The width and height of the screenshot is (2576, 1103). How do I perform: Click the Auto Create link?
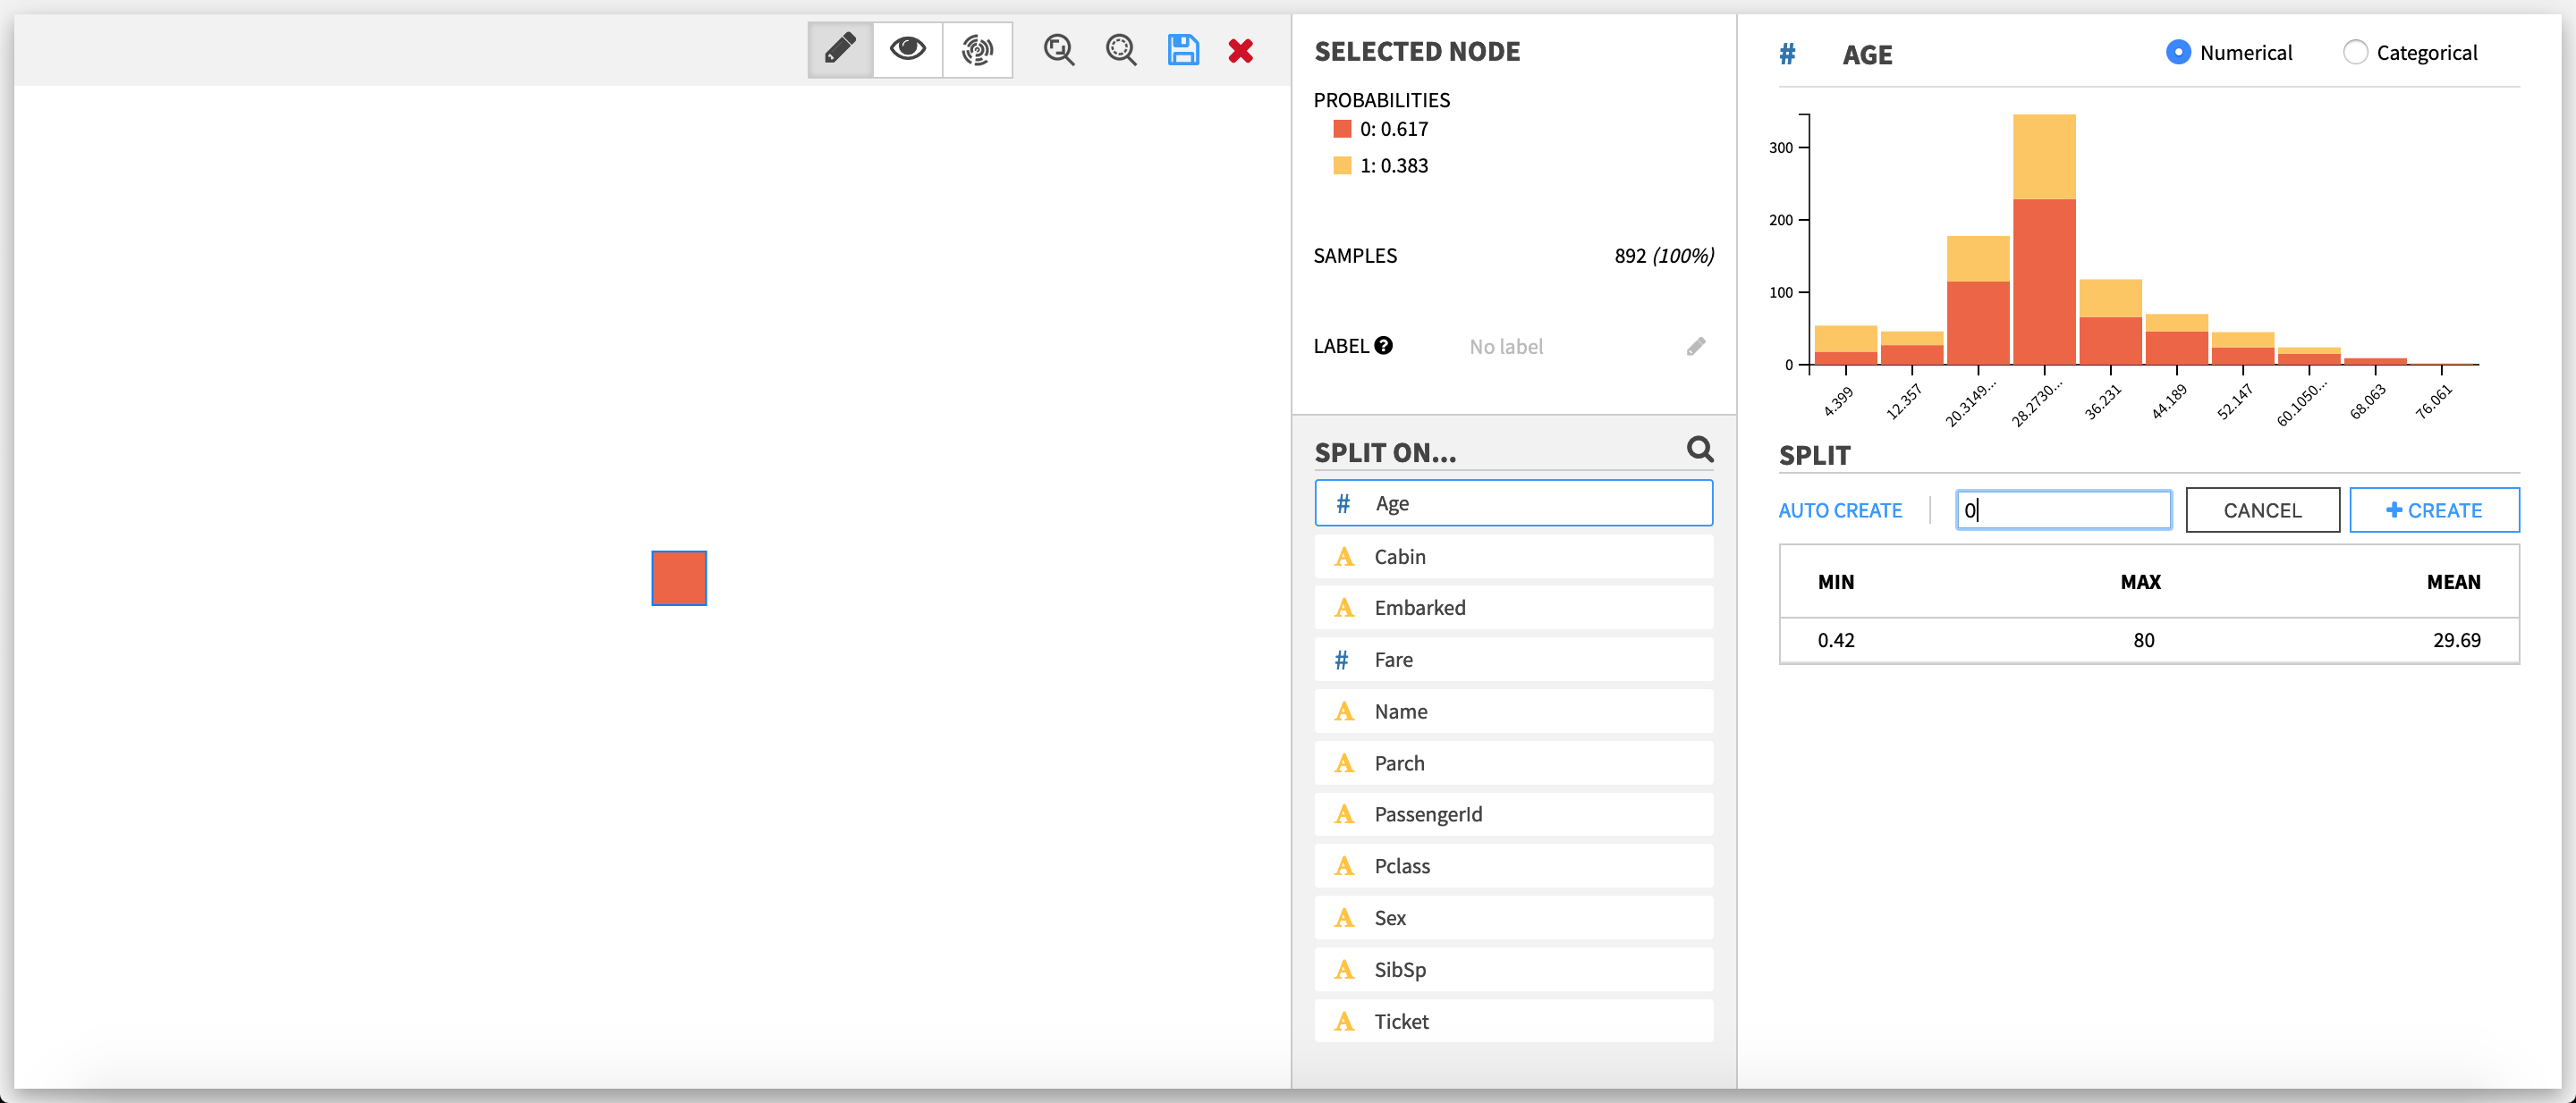pos(1839,509)
